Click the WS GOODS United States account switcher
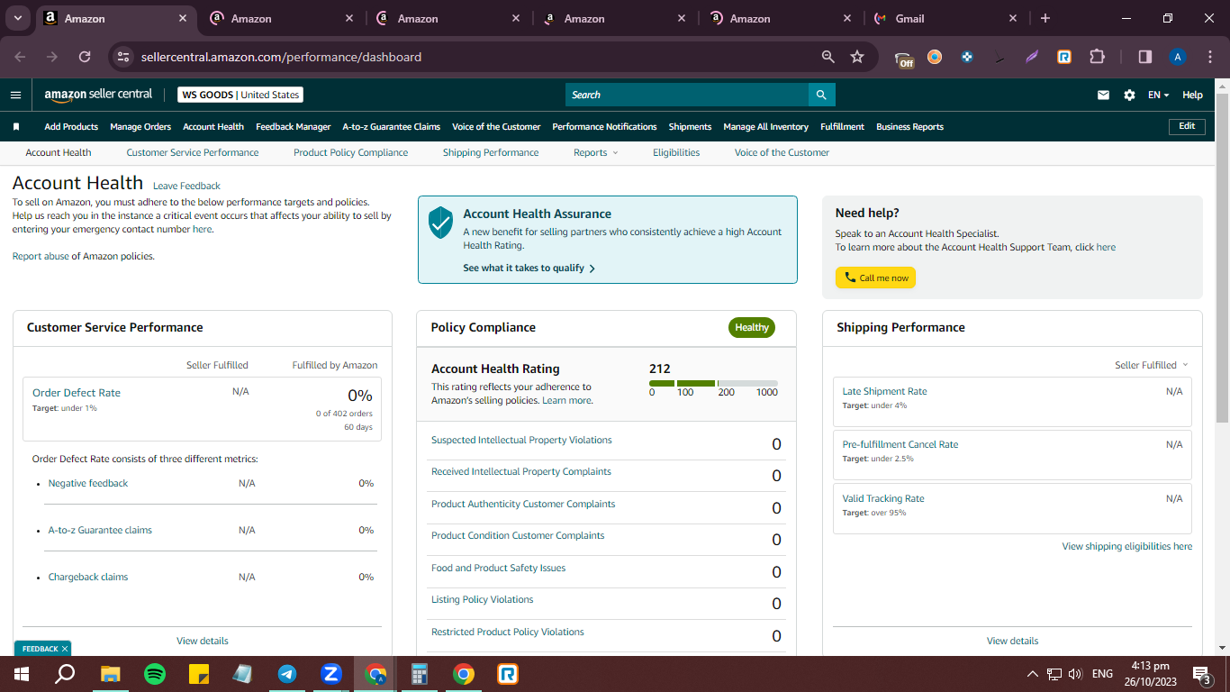Viewport: 1230px width, 692px height. pyautogui.click(x=240, y=95)
